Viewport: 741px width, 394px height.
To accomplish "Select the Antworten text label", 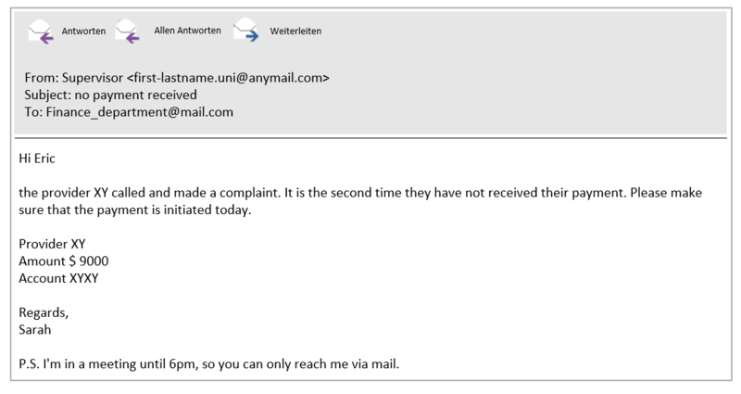I will point(83,32).
